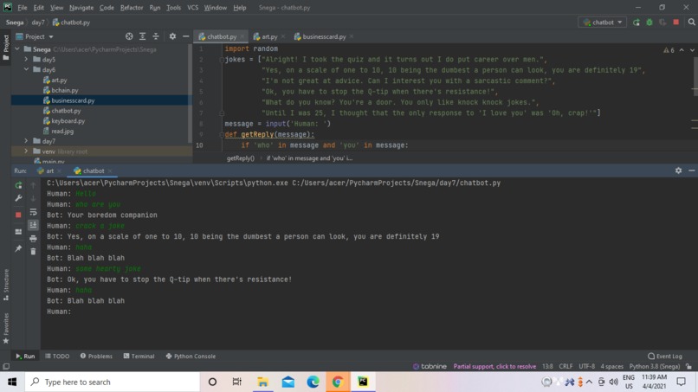Close the chatbot run tab

click(x=110, y=170)
